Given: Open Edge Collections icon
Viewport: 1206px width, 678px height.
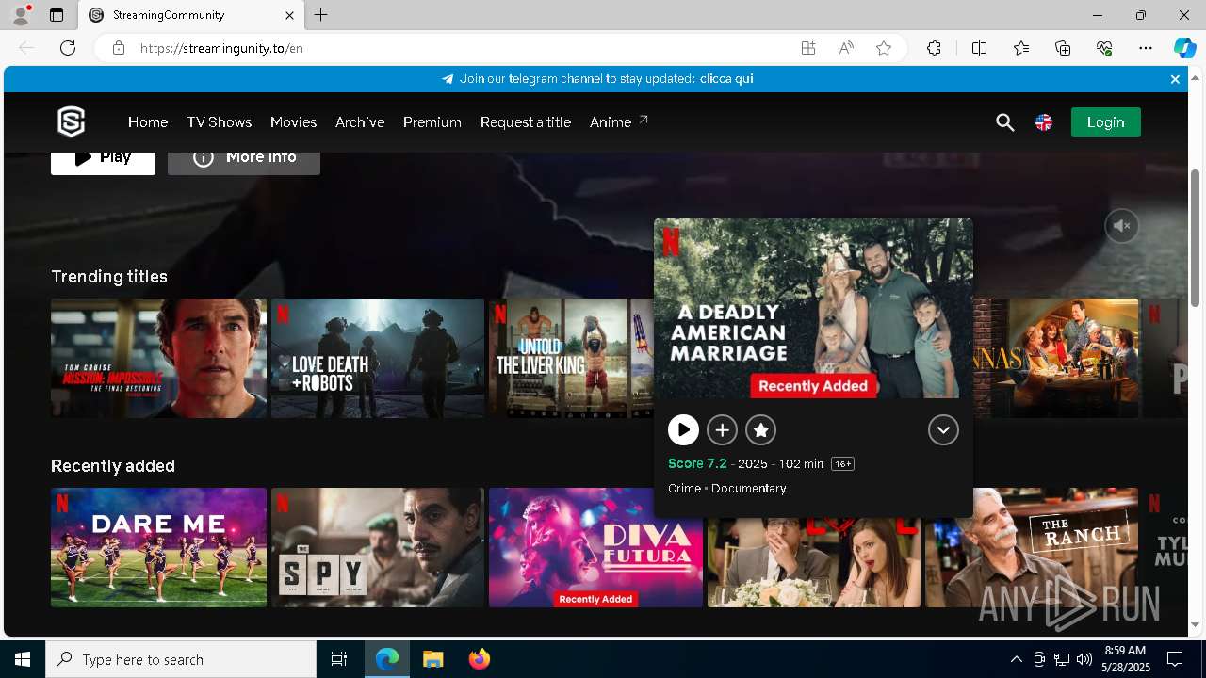Looking at the screenshot, I should coord(1063,48).
